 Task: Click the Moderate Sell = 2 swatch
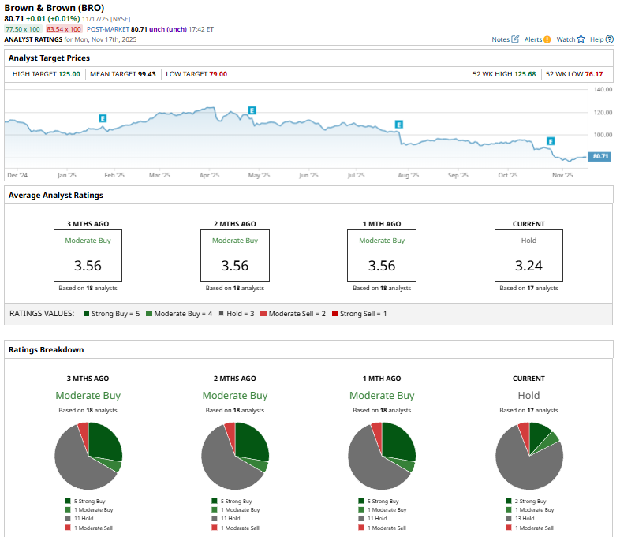263,314
